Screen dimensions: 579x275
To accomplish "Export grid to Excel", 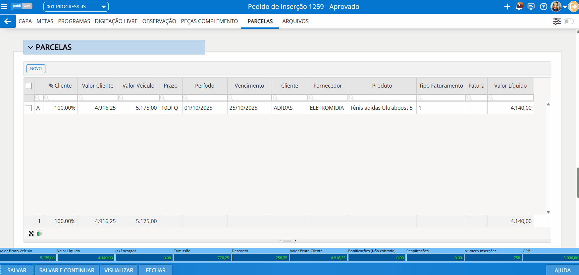I will (39, 234).
